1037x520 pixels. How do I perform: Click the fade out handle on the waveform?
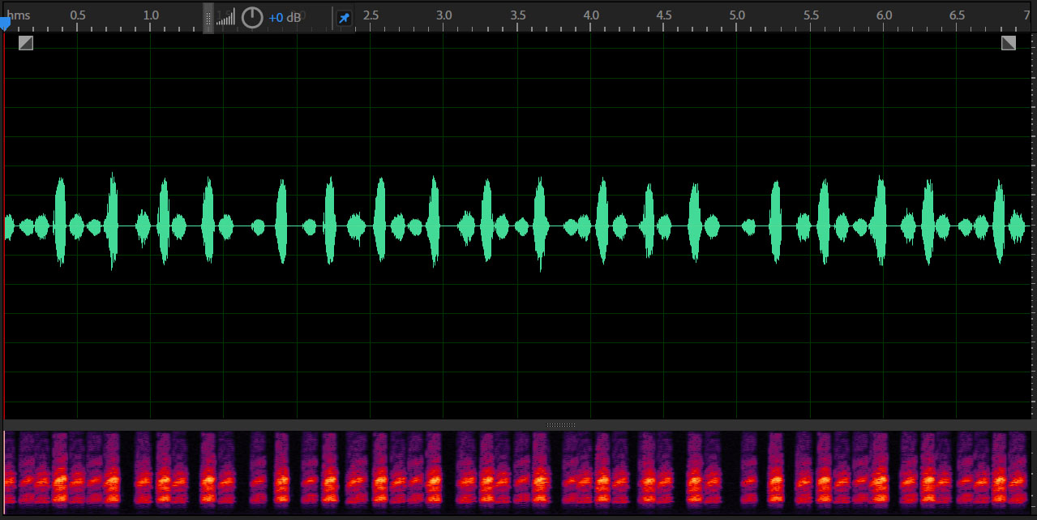click(1008, 43)
